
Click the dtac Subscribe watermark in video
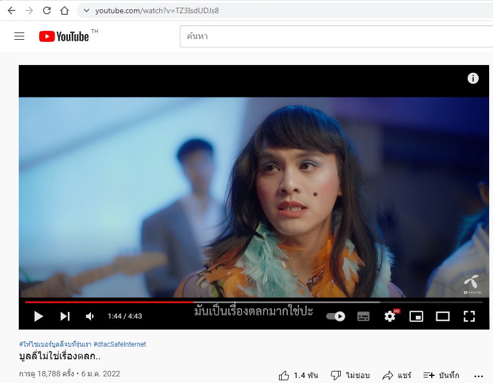(472, 284)
